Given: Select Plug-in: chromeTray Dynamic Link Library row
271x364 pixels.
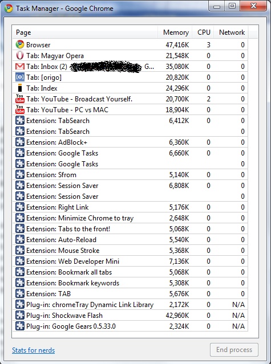Looking at the screenshot, I should (130, 304).
